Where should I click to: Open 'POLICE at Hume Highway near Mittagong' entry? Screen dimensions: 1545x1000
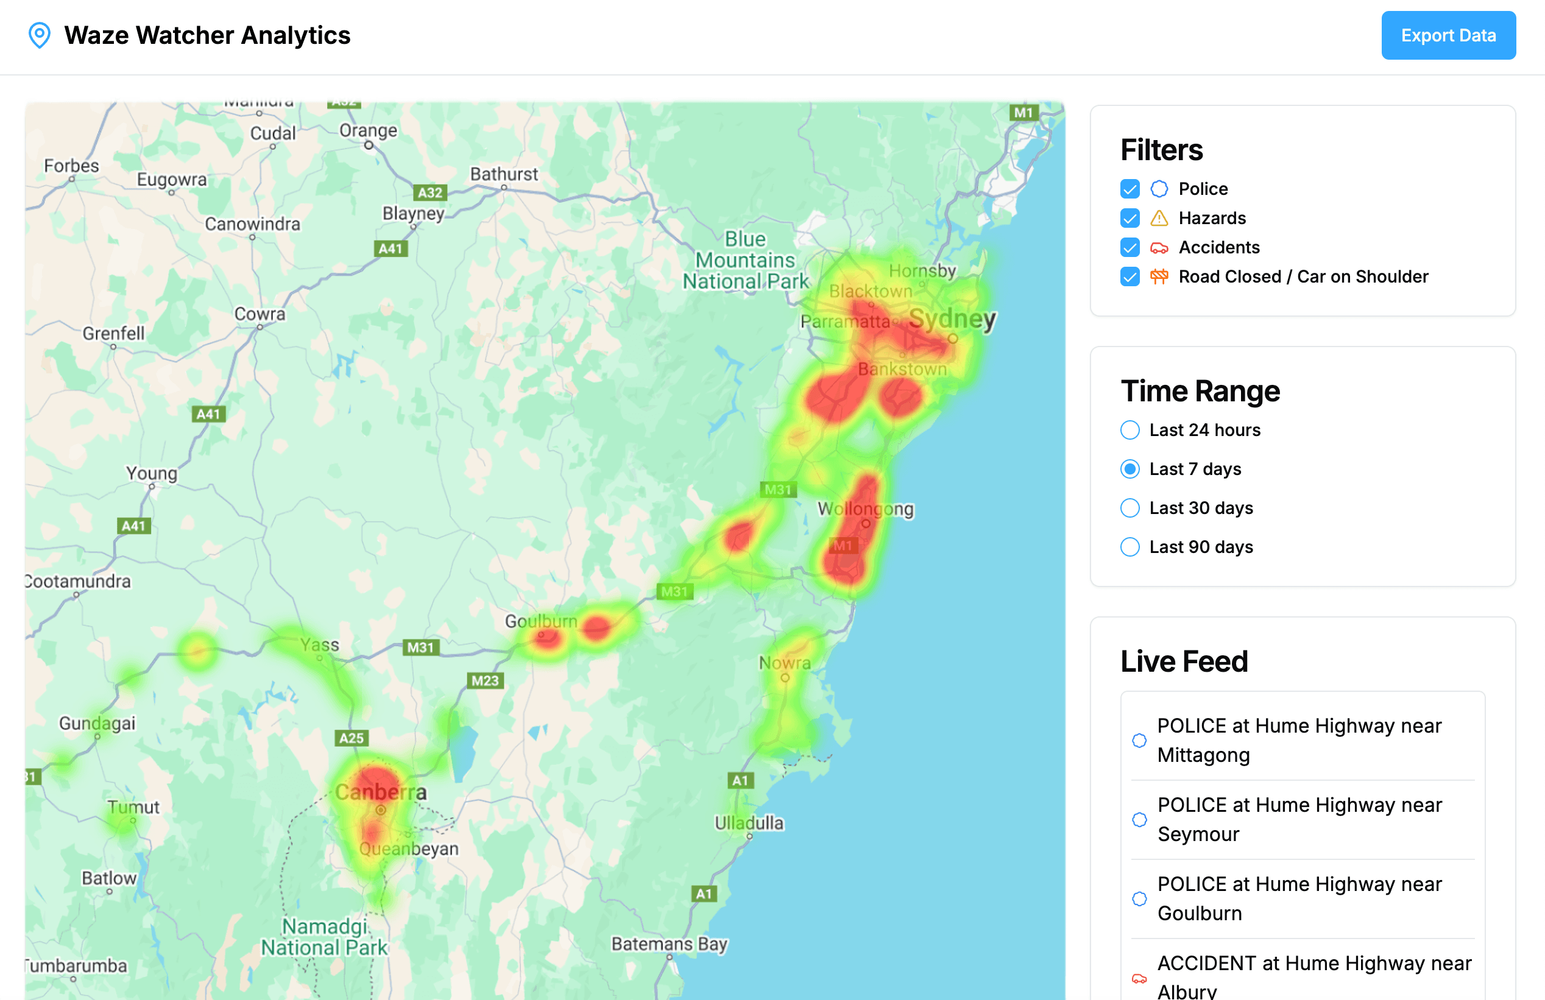(1302, 741)
